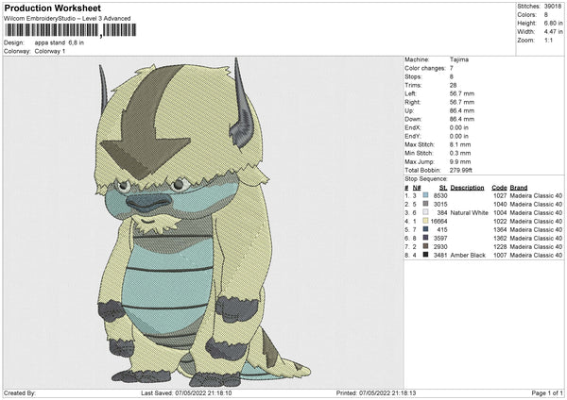Click thread code '1022'
This screenshot has height=400, width=567.
click(500, 222)
